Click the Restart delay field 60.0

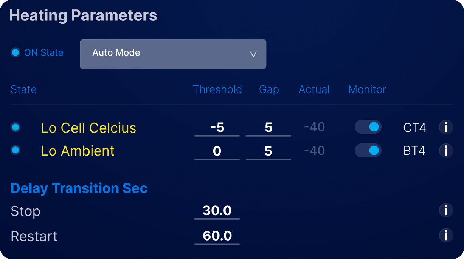217,236
